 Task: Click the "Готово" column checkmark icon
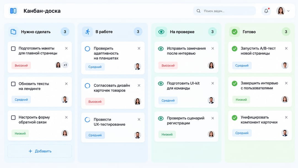click(x=235, y=32)
